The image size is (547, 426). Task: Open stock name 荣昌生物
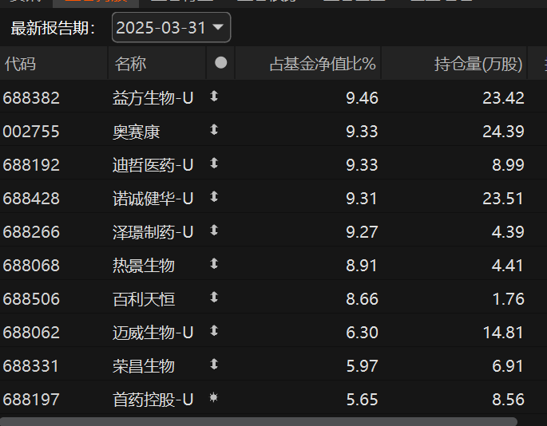tap(144, 365)
